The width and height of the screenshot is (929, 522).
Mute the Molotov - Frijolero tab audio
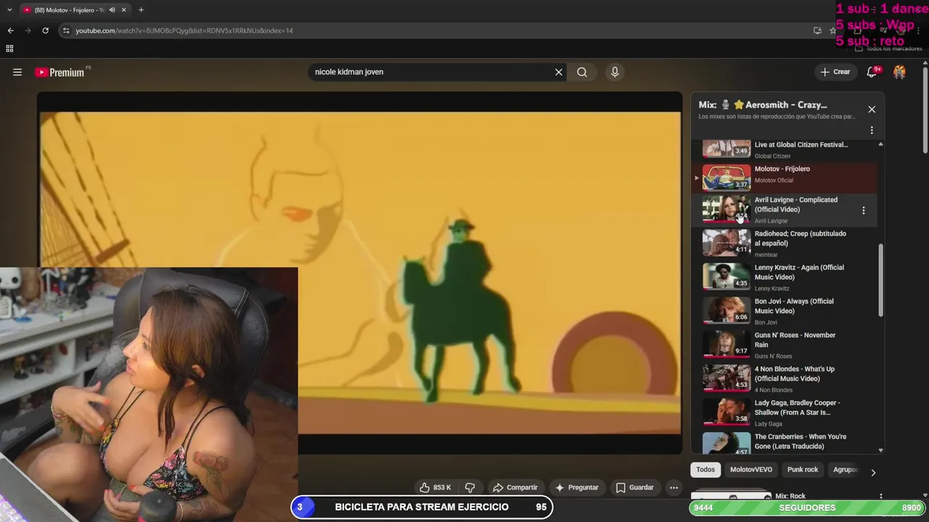(112, 10)
